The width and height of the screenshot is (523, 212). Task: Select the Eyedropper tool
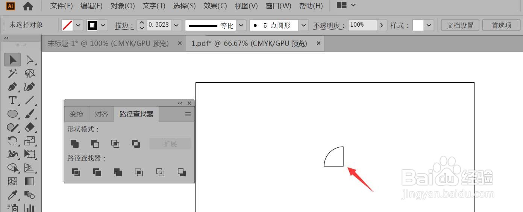click(12, 195)
